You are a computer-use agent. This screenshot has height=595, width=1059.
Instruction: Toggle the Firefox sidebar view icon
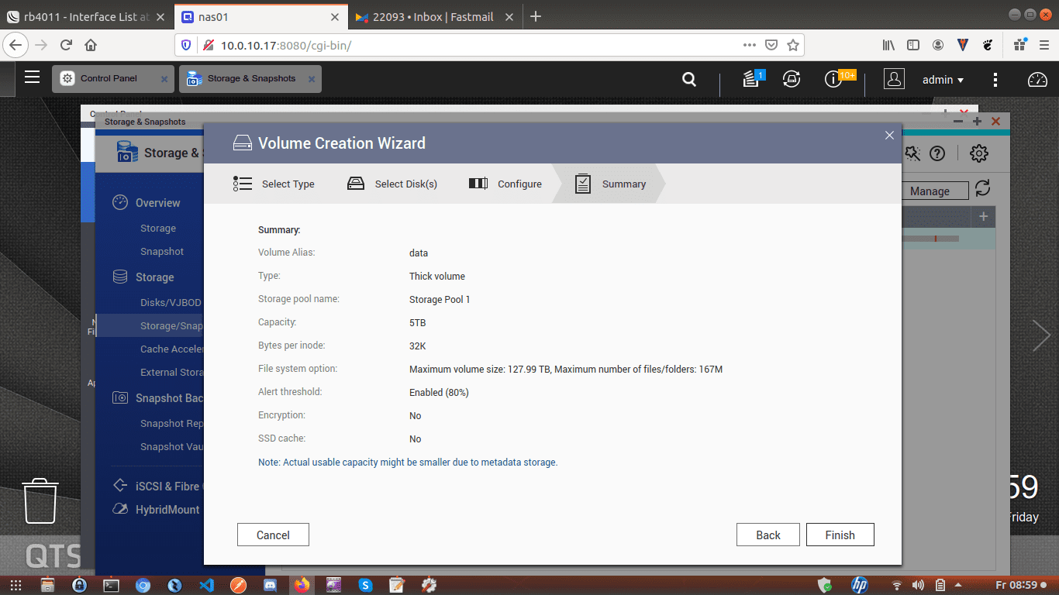[x=913, y=45]
